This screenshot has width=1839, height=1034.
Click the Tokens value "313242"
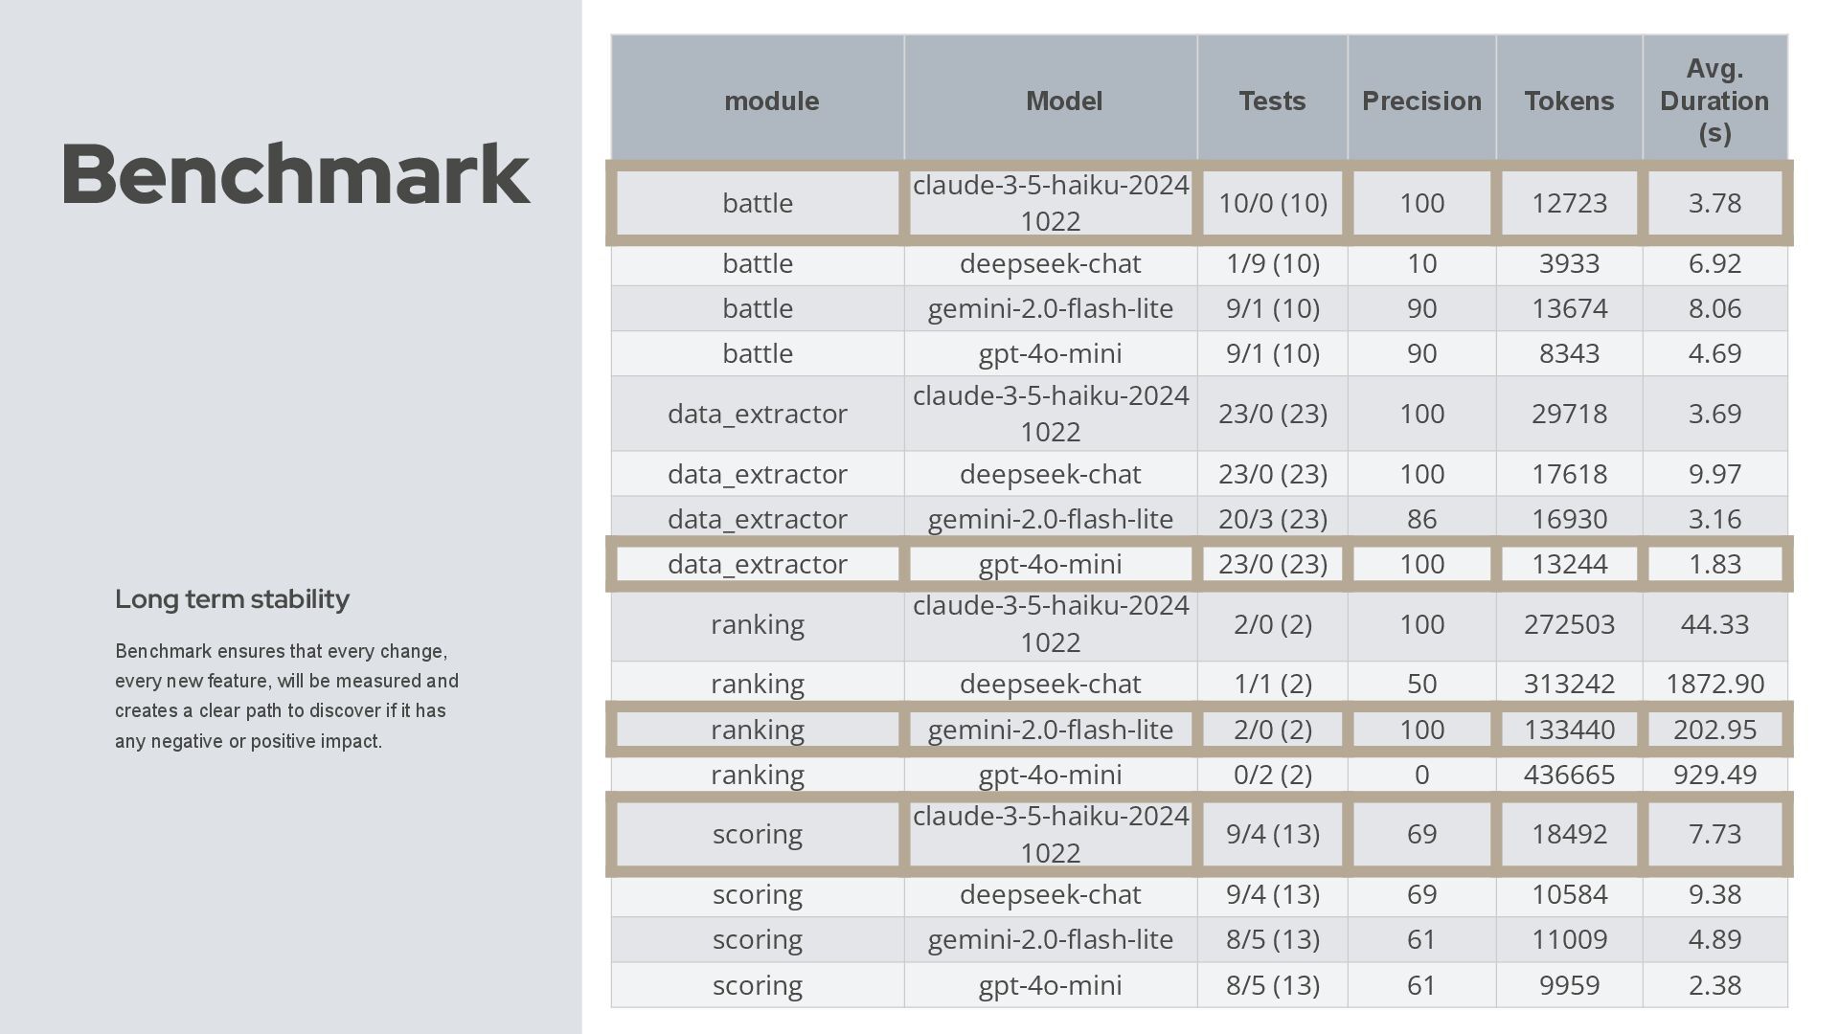1569,684
